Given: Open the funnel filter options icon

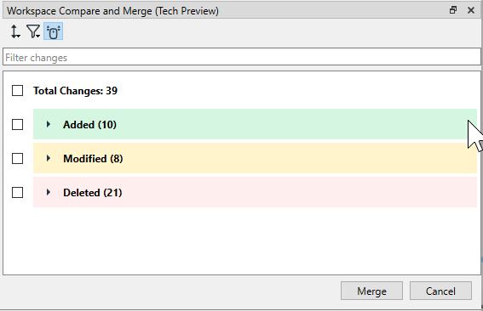Looking at the screenshot, I should coord(33,31).
